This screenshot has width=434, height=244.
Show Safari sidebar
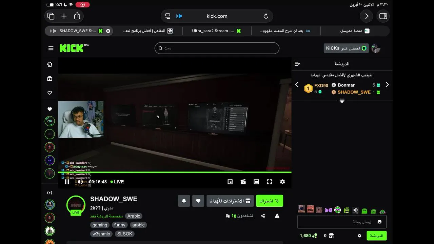(x=383, y=16)
